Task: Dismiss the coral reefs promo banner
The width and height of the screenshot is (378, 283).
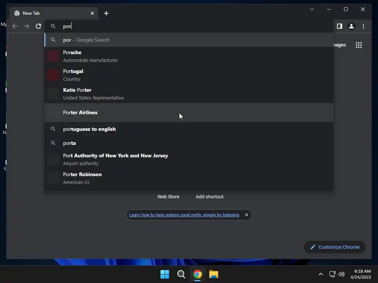Action: [x=246, y=215]
